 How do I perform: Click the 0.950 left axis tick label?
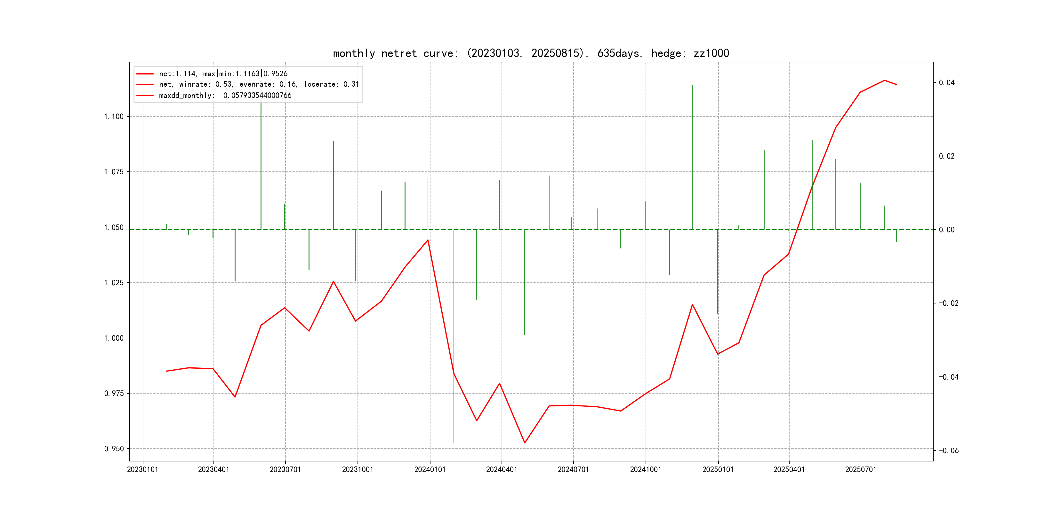(114, 449)
